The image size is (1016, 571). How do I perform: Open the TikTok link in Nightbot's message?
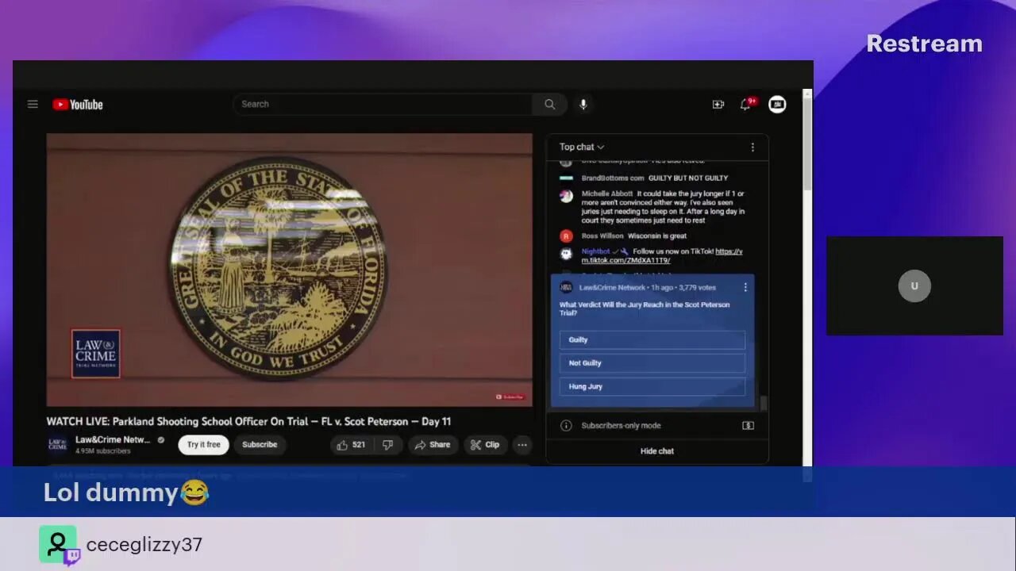point(662,256)
